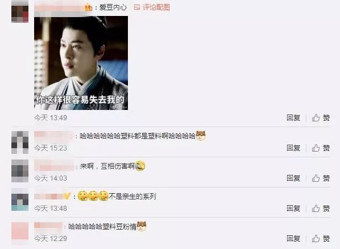This screenshot has width=340, height=249.
Task: Open the 评论配图 link
Action: pyautogui.click(x=156, y=7)
